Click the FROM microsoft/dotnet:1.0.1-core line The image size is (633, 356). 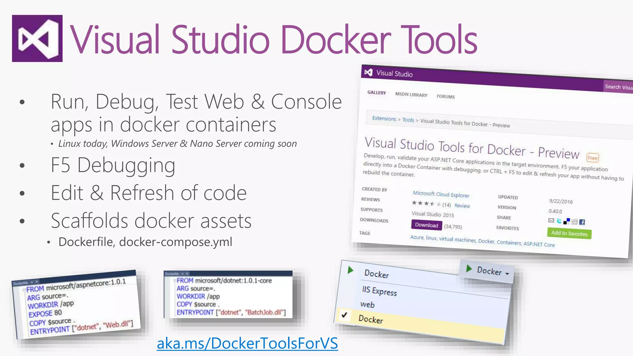point(224,281)
